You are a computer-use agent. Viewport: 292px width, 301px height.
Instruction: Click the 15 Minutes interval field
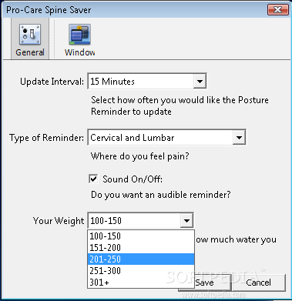pyautogui.click(x=141, y=82)
